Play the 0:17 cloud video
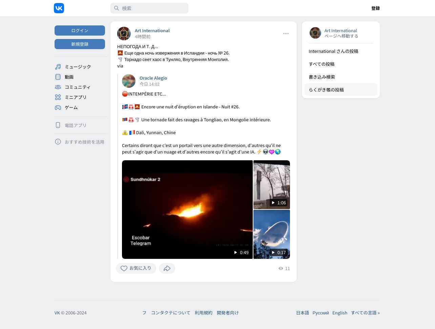Screen dimensions: 435x329 pyautogui.click(x=272, y=234)
